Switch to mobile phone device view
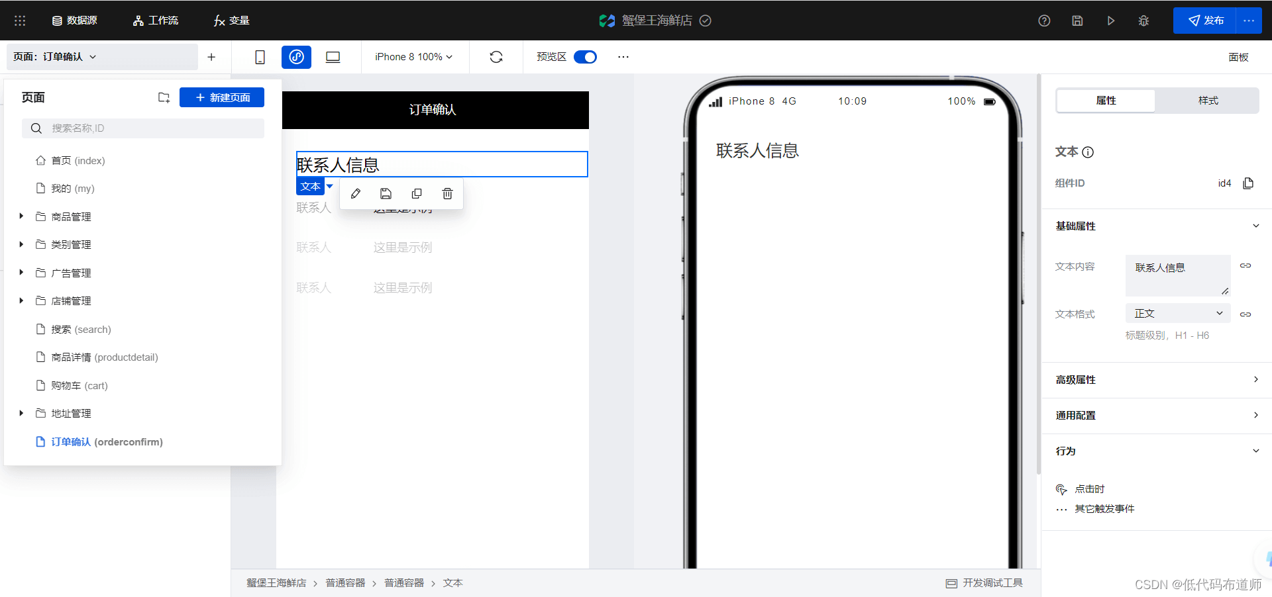The image size is (1272, 597). coord(260,57)
